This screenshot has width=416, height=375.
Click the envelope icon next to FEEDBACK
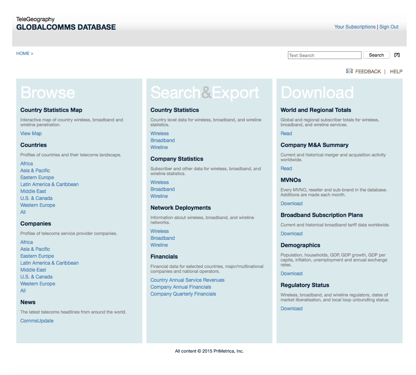[x=349, y=71]
